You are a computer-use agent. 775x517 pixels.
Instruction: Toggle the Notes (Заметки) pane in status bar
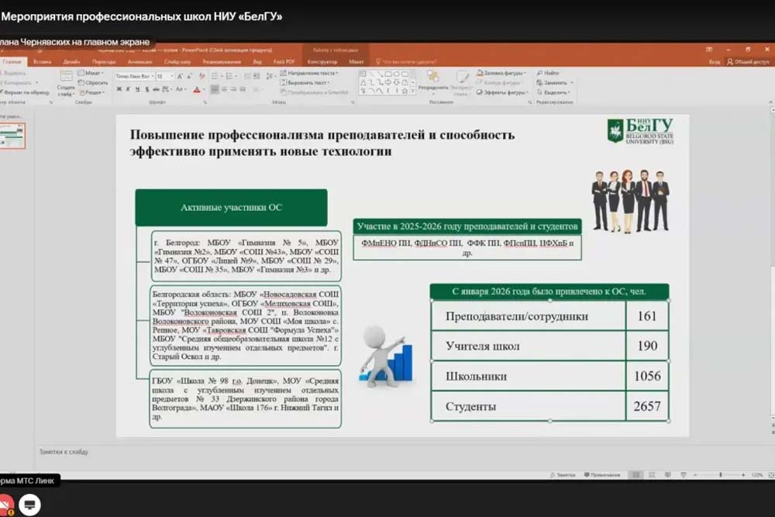click(563, 474)
